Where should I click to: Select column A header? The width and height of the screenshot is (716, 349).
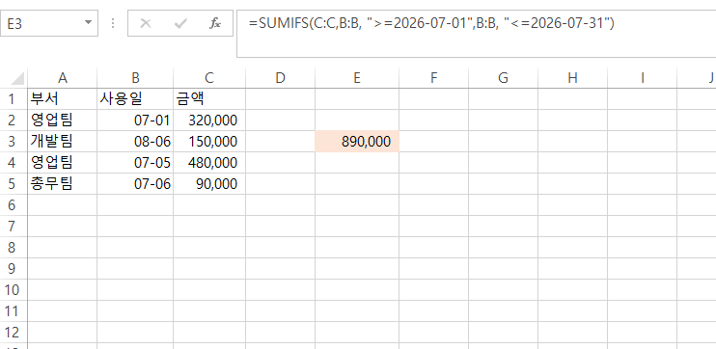pyautogui.click(x=62, y=78)
